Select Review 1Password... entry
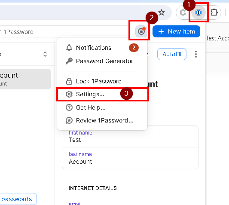Screen dimensions: 229x205 pyautogui.click(x=102, y=120)
